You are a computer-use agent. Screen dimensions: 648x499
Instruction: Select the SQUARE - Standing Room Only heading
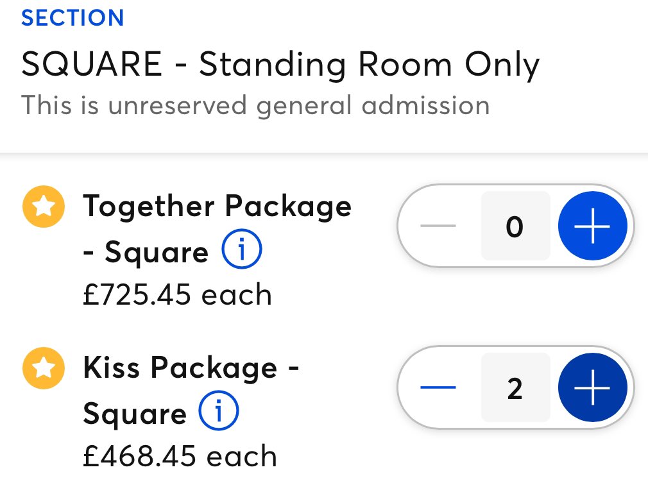(280, 63)
